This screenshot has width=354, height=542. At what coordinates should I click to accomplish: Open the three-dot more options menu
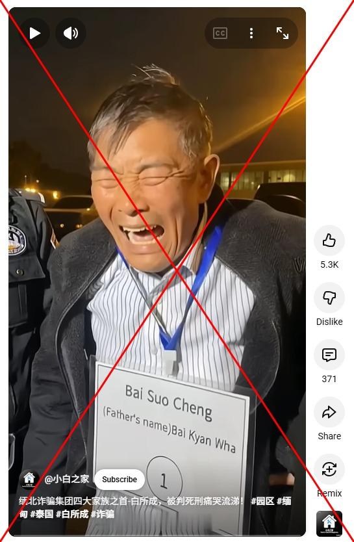(251, 33)
